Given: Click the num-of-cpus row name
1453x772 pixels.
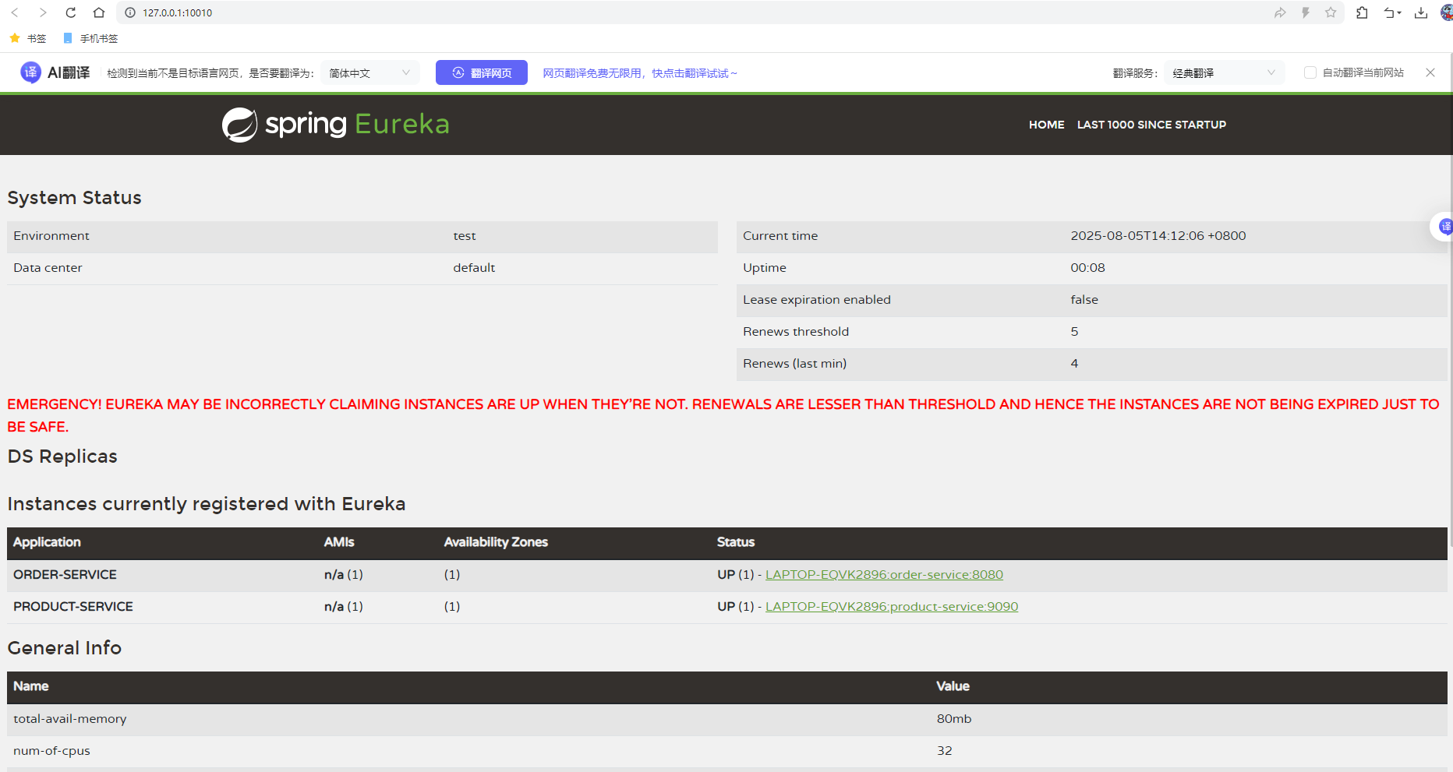Looking at the screenshot, I should click(x=51, y=751).
